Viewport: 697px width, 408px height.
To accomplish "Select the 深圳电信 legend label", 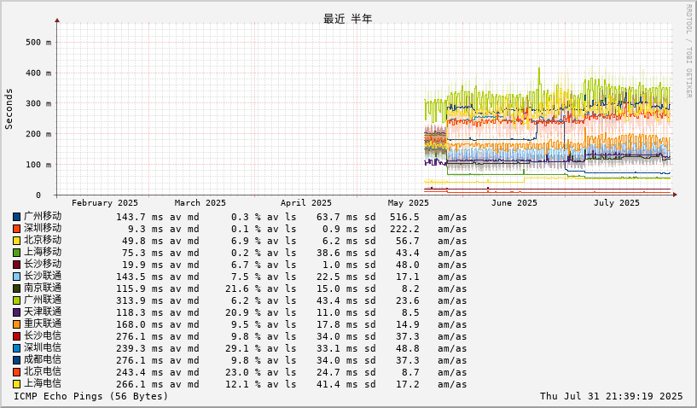I will click(43, 348).
